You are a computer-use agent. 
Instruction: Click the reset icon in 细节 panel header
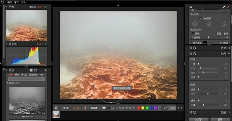click(x=194, y=54)
